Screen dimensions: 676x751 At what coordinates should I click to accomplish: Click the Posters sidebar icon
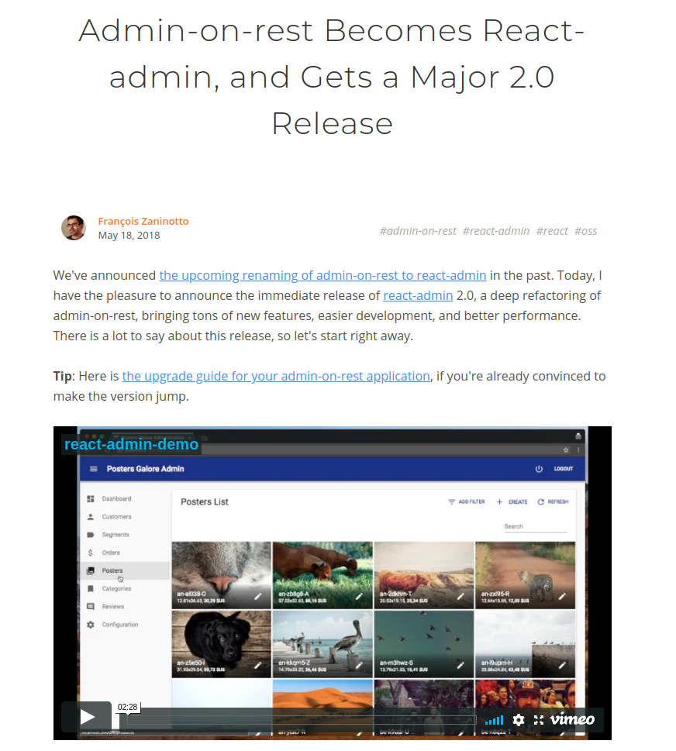[x=91, y=570]
